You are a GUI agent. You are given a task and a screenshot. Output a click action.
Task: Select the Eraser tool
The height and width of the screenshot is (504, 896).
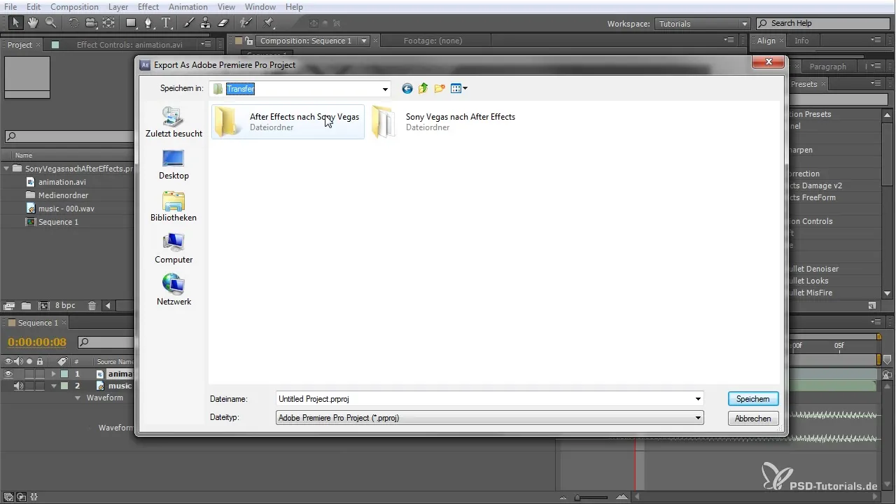coord(223,23)
